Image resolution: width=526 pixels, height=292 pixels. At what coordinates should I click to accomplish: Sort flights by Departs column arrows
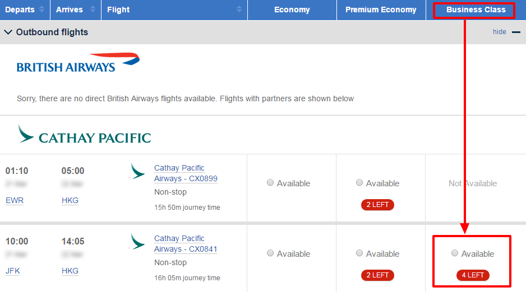click(41, 10)
